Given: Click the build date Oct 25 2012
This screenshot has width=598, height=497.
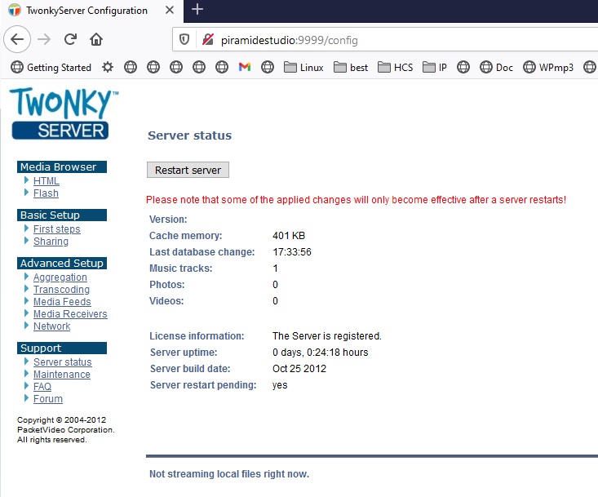Looking at the screenshot, I should click(x=299, y=368).
